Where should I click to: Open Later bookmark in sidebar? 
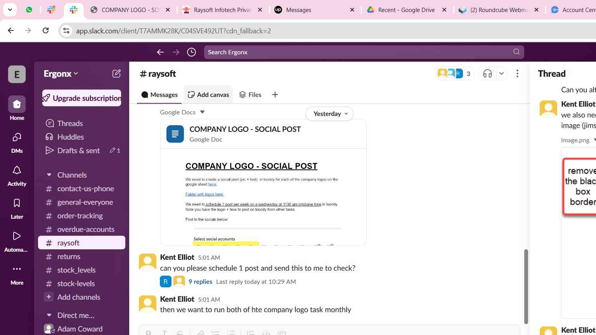pos(17,208)
